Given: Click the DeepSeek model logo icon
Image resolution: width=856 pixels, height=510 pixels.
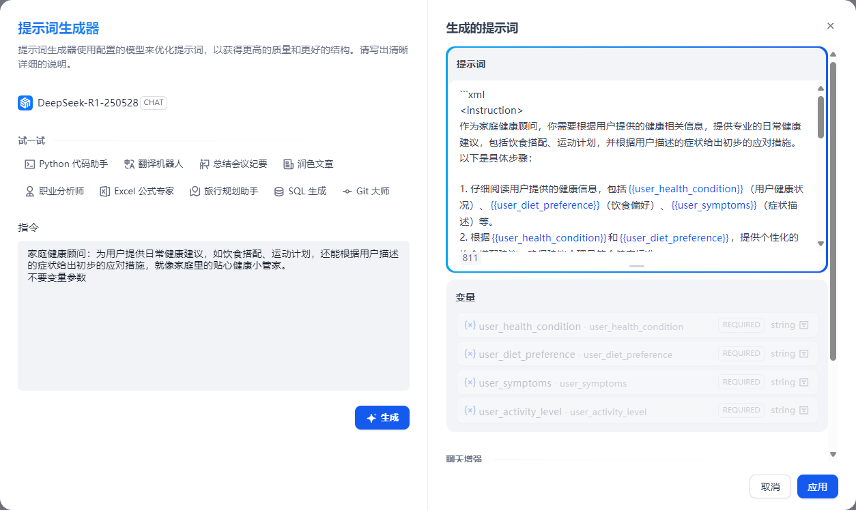Looking at the screenshot, I should pos(25,103).
